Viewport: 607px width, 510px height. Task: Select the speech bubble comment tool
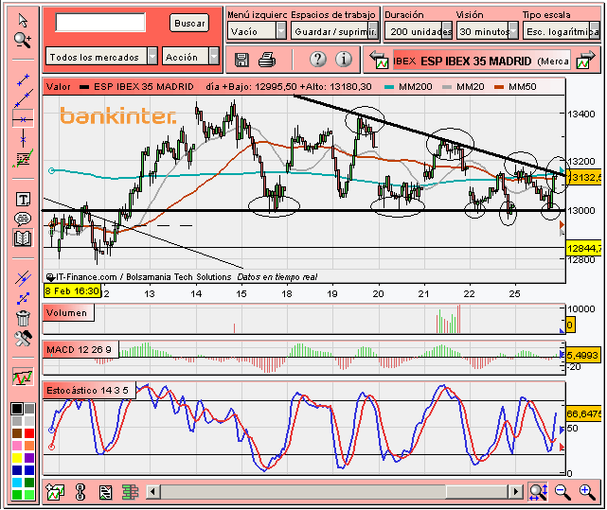[x=23, y=219]
